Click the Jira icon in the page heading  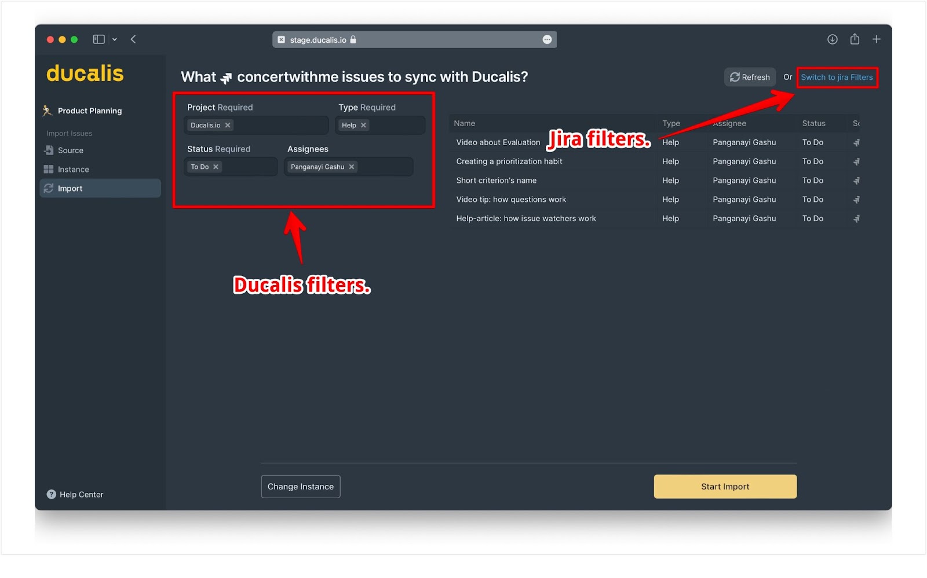coord(226,78)
